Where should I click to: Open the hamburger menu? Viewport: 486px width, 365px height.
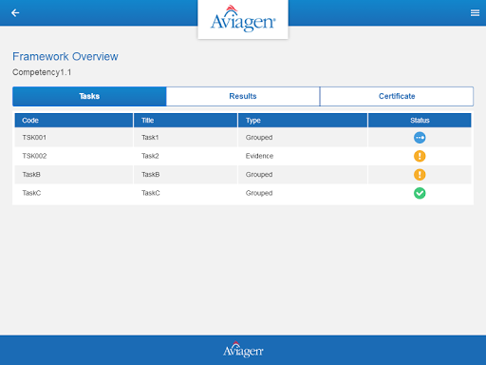click(x=475, y=12)
